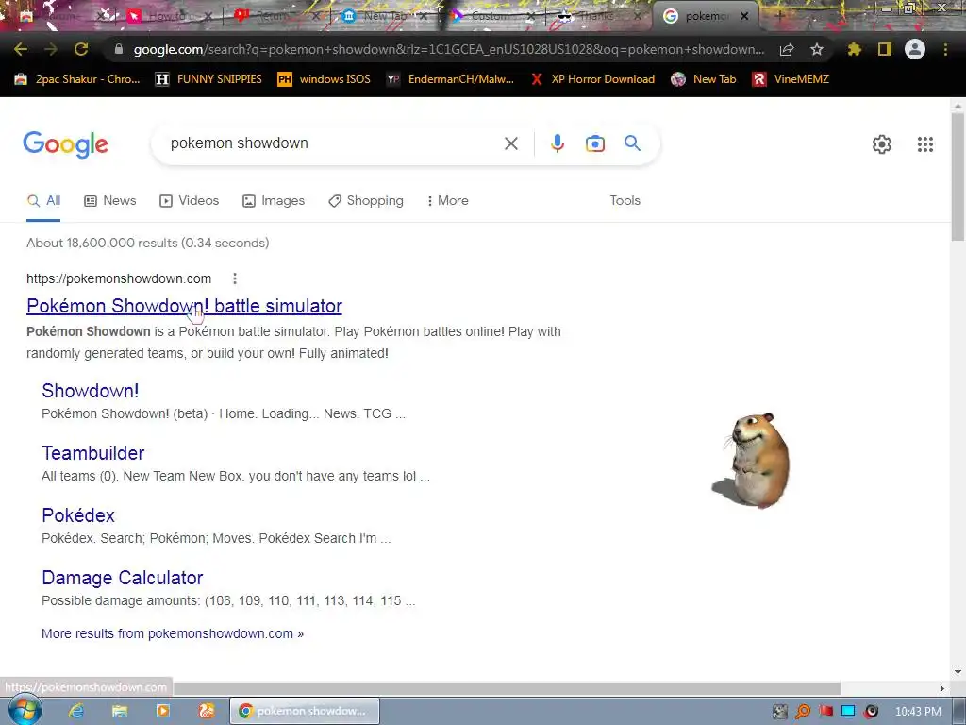The width and height of the screenshot is (966, 725).
Task: Open the Tools search options
Action: click(x=625, y=200)
